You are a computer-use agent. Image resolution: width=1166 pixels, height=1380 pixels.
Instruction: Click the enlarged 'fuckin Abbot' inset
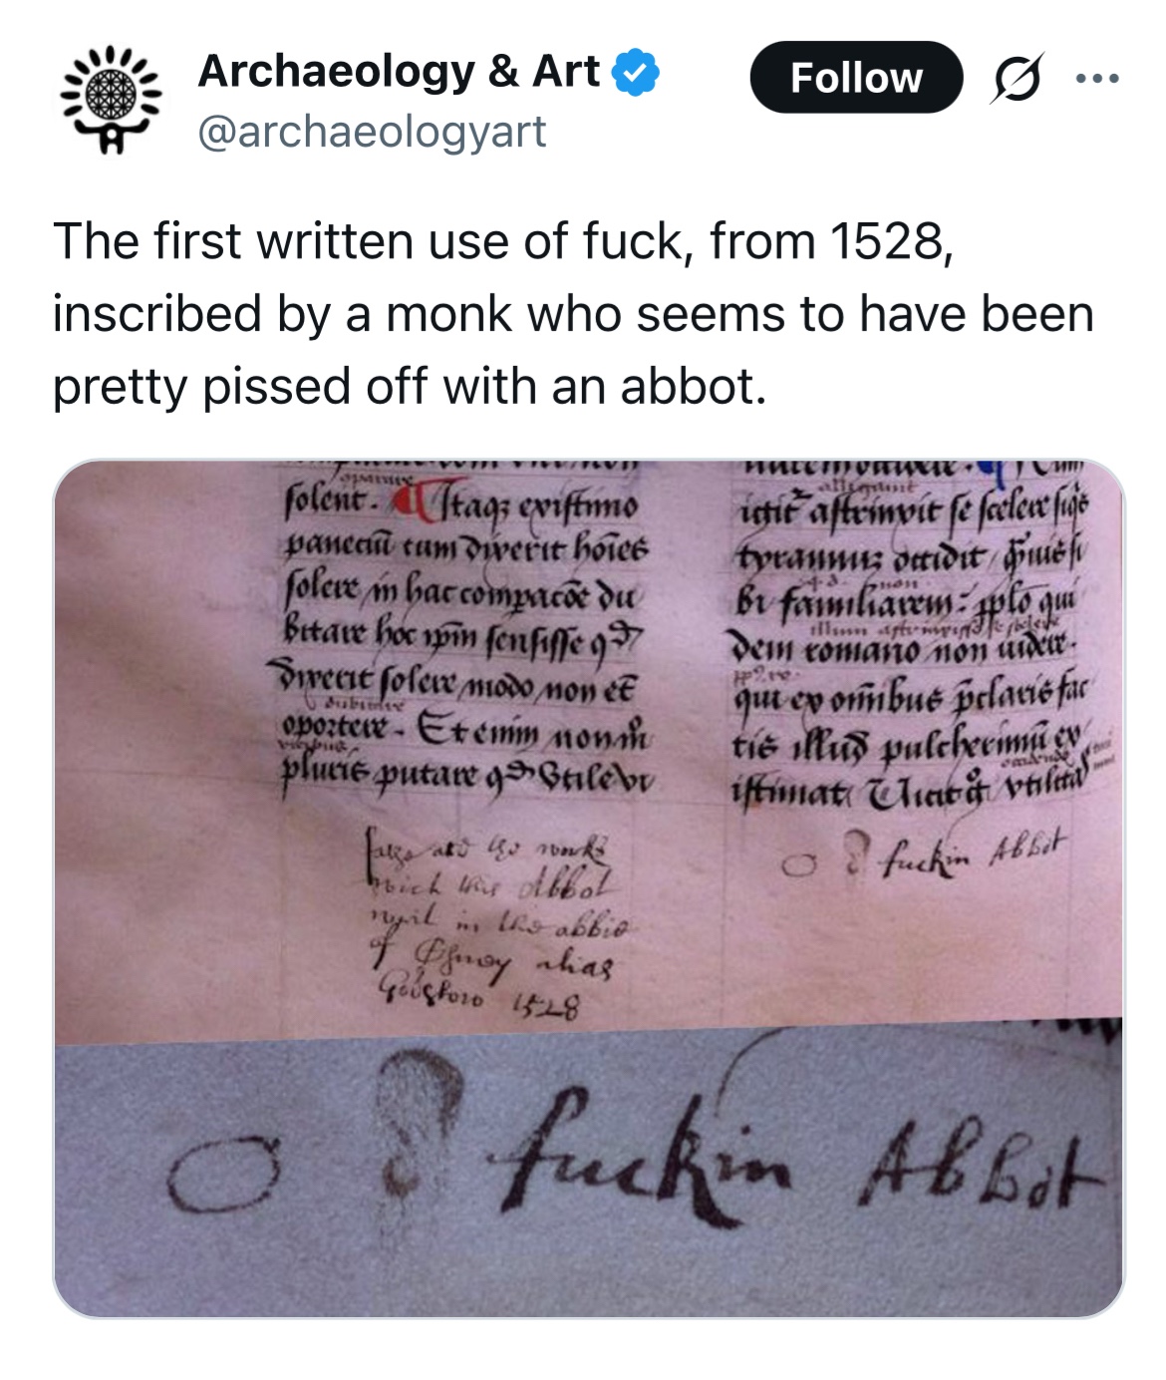(588, 1168)
